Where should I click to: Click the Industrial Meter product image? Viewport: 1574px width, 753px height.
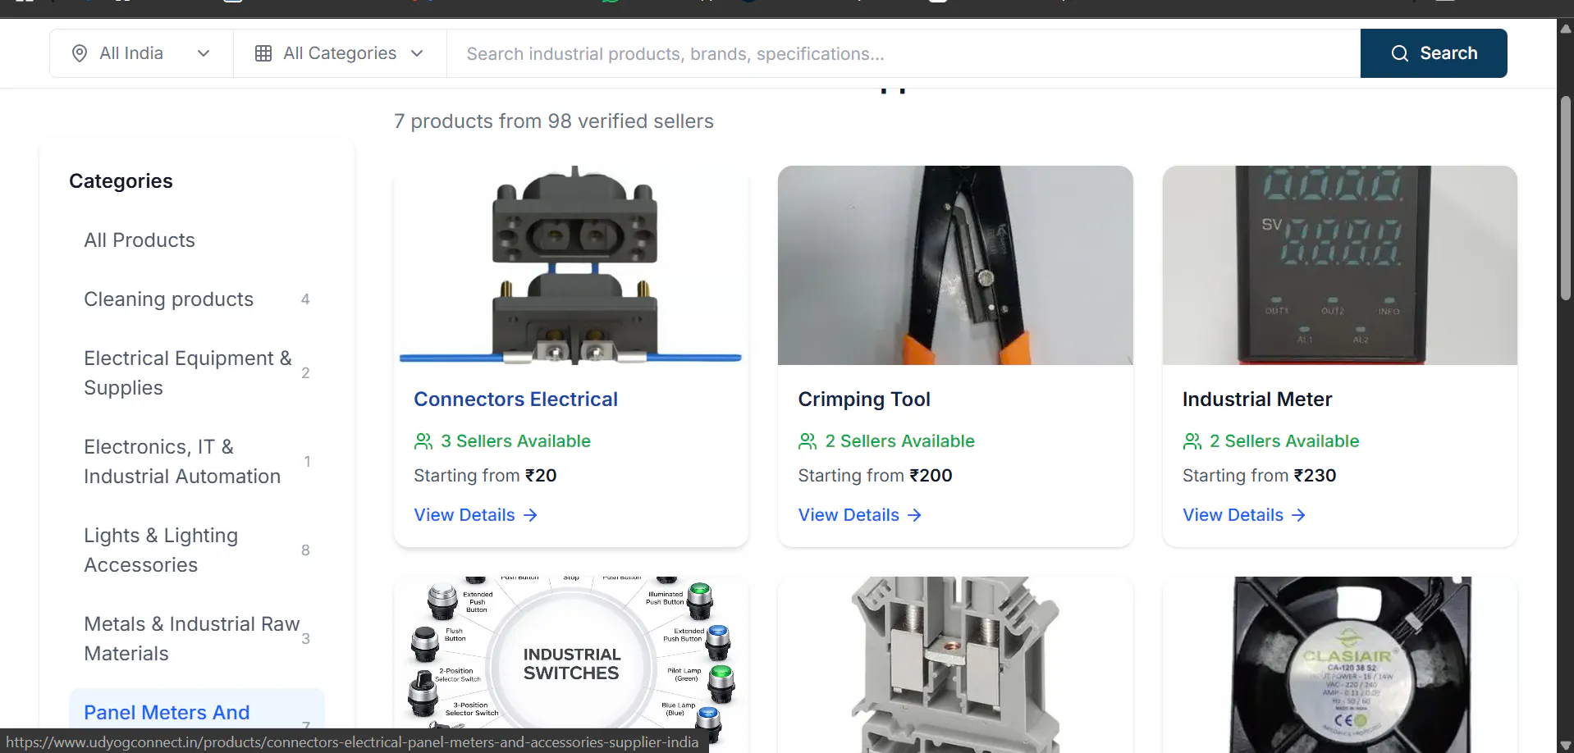pos(1340,265)
